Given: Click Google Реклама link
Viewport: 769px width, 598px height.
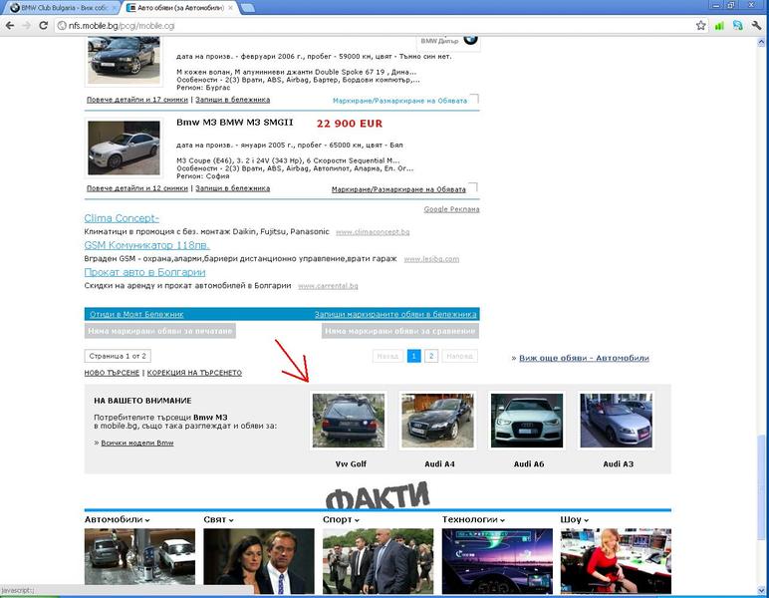Looking at the screenshot, I should tap(451, 209).
